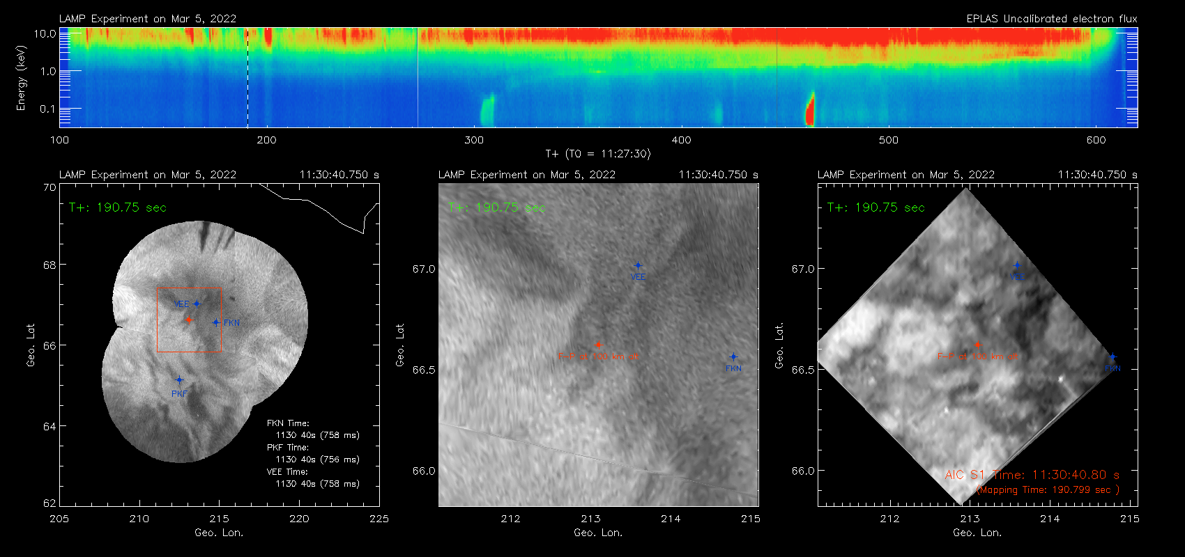Viewport: 1185px width, 557px height.
Task: Click the 'FKN Time:' label
Action: pos(288,423)
